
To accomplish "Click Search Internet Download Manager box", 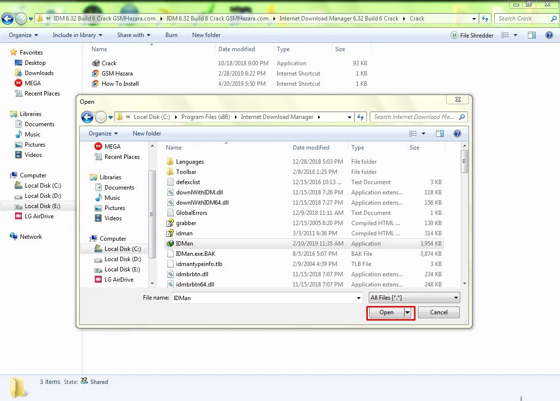I will pyautogui.click(x=418, y=117).
